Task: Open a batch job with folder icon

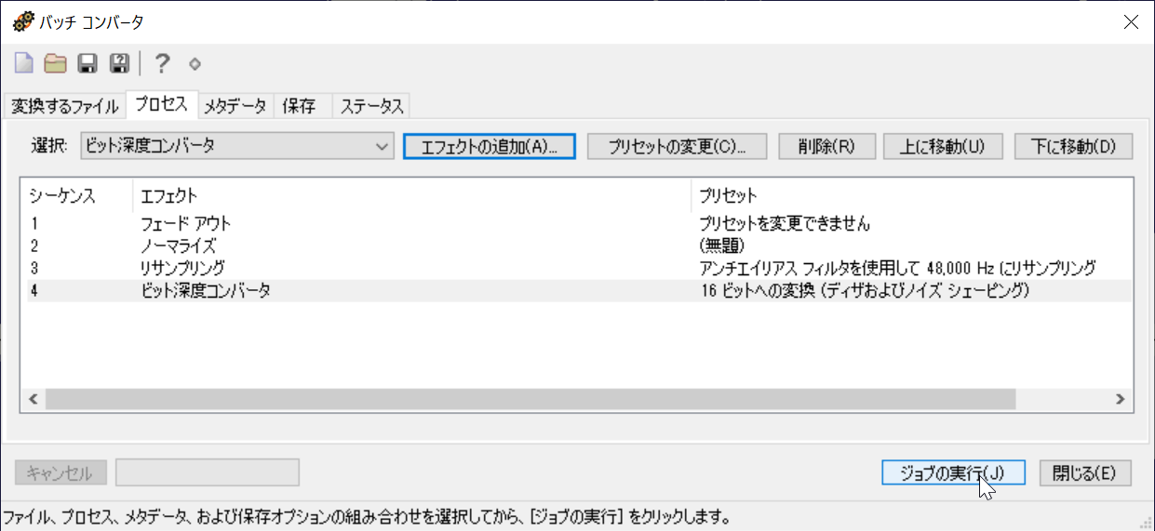Action: [56, 63]
